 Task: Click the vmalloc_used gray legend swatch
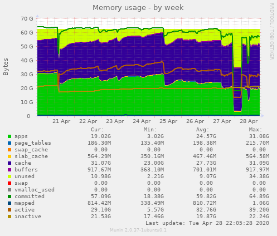[x=9, y=190]
